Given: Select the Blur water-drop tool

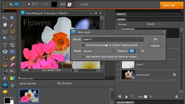Looking at the screenshot, I should [12, 85].
